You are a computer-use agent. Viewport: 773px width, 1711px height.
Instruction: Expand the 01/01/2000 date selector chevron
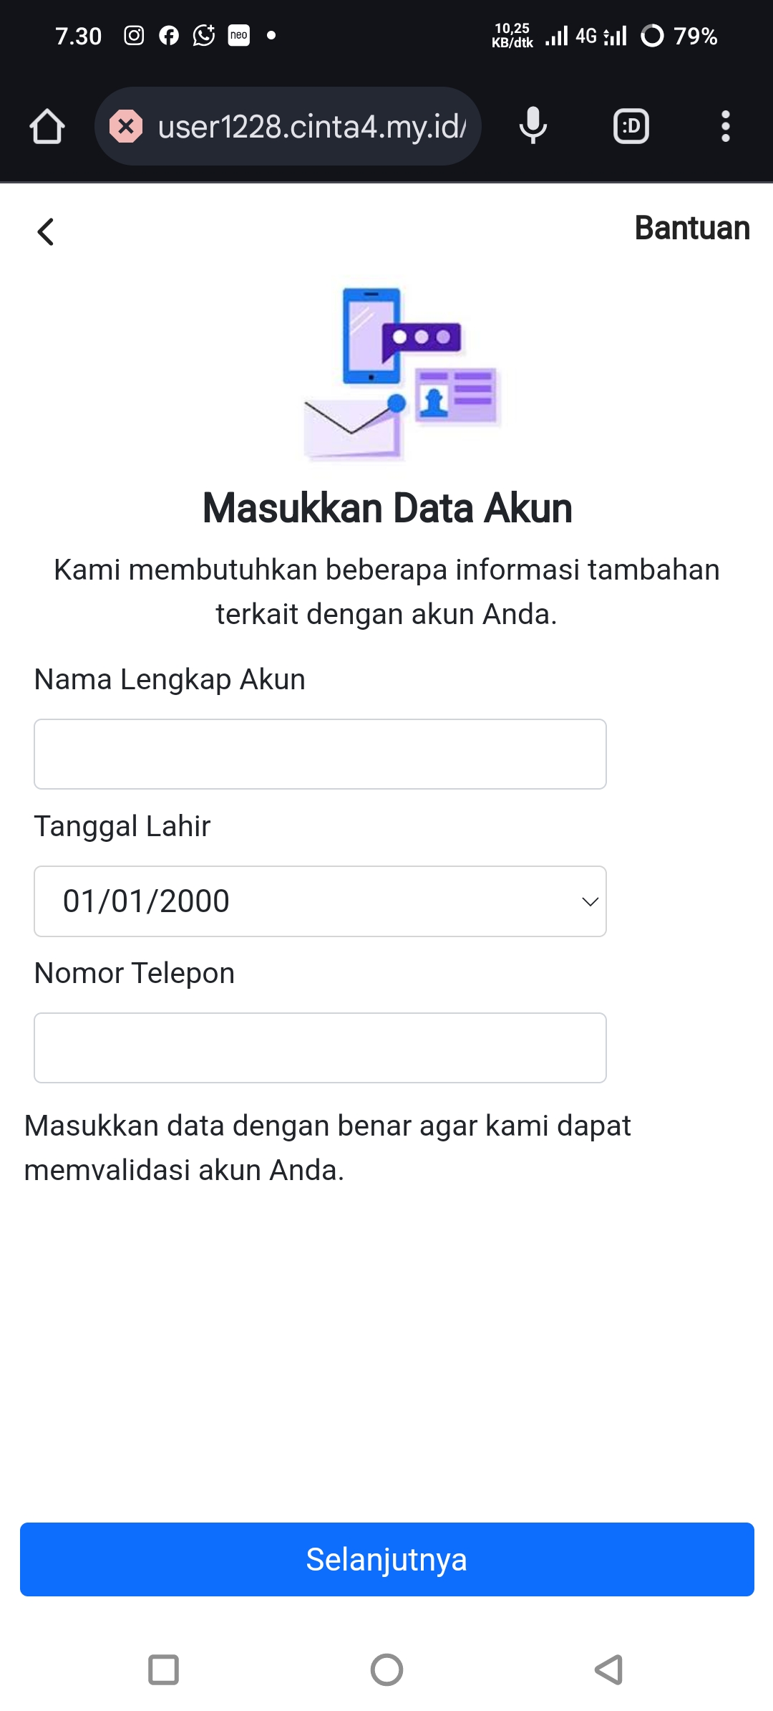pos(589,901)
